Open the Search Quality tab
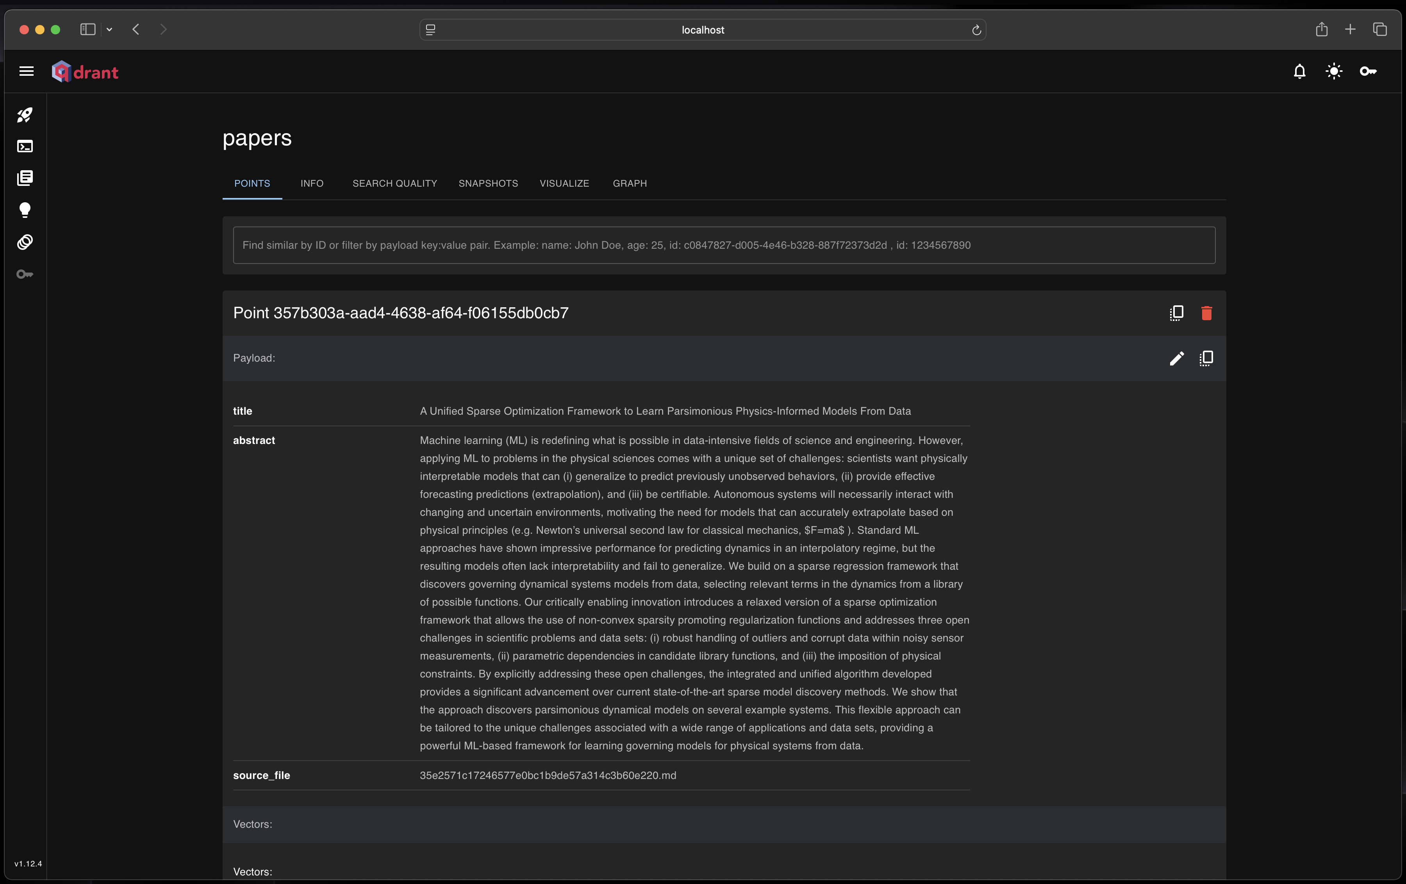 point(394,184)
